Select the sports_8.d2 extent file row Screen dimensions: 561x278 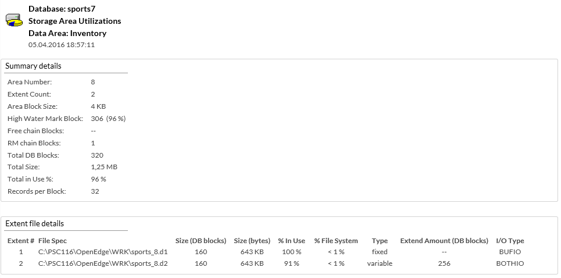pos(102,264)
